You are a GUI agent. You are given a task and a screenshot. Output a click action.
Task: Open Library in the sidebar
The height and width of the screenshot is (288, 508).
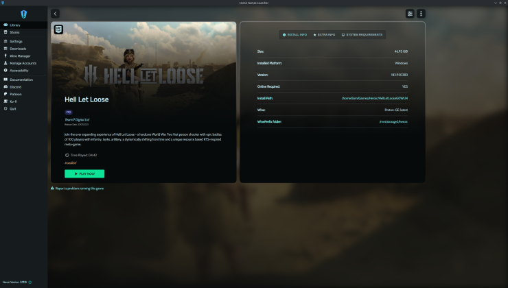(x=15, y=25)
